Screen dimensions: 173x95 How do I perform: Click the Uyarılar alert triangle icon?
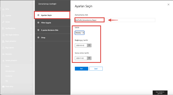3,16
